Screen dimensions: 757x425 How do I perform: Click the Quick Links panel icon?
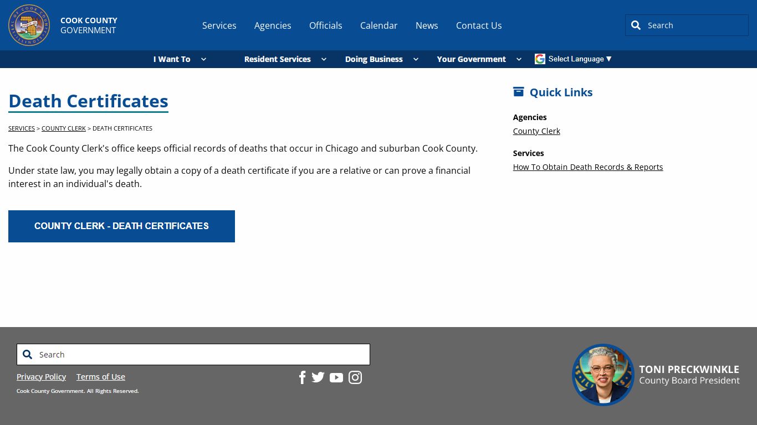tap(519, 91)
